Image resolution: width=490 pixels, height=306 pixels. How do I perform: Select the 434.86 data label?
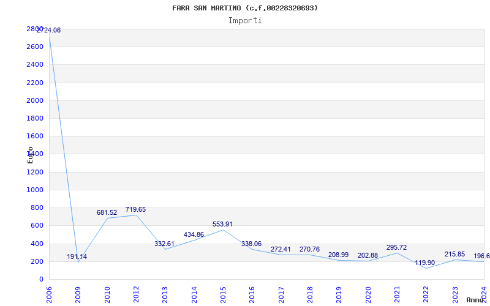pyautogui.click(x=194, y=235)
